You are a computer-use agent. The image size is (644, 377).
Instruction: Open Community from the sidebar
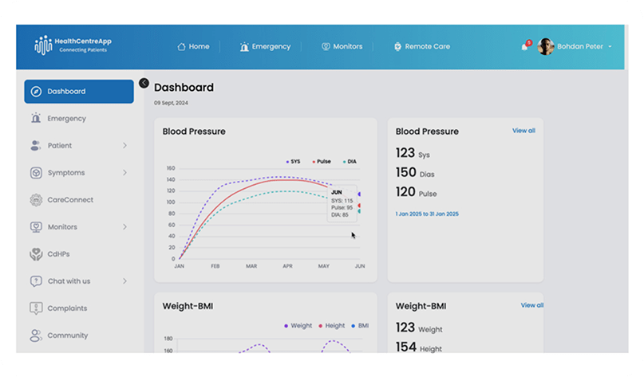click(66, 336)
